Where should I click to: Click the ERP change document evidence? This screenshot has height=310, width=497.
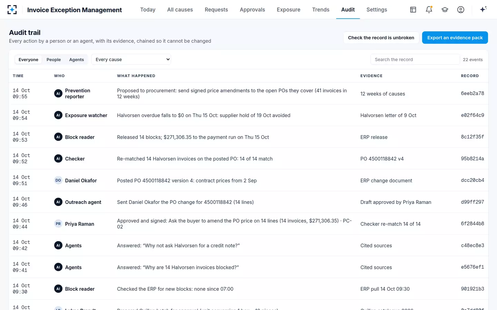[x=386, y=180]
